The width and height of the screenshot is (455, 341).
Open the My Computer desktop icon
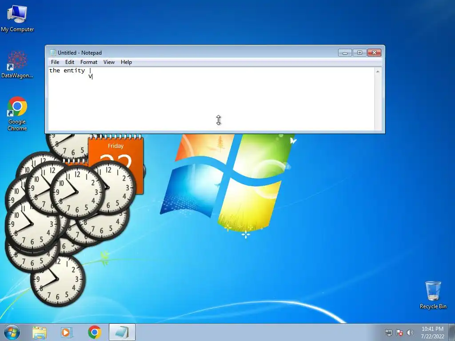click(17, 18)
